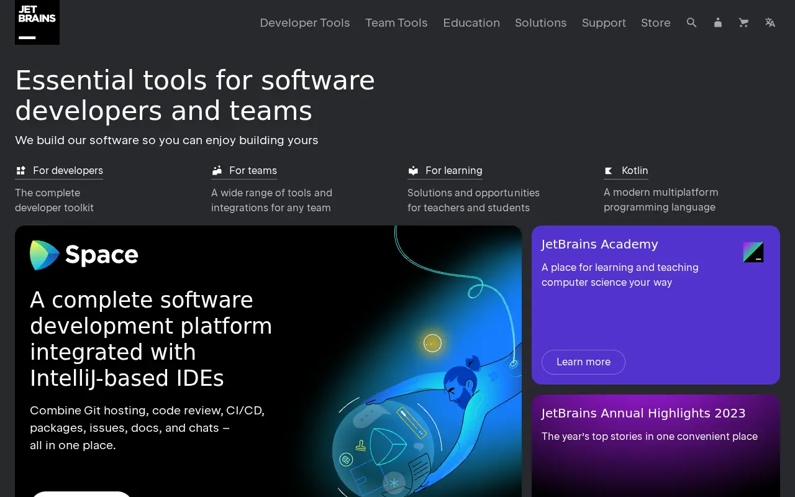
Task: Open the search magnifier icon
Action: click(x=691, y=22)
